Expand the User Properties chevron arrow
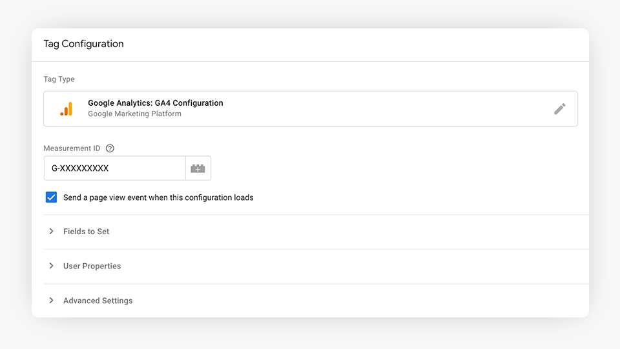 click(x=52, y=266)
